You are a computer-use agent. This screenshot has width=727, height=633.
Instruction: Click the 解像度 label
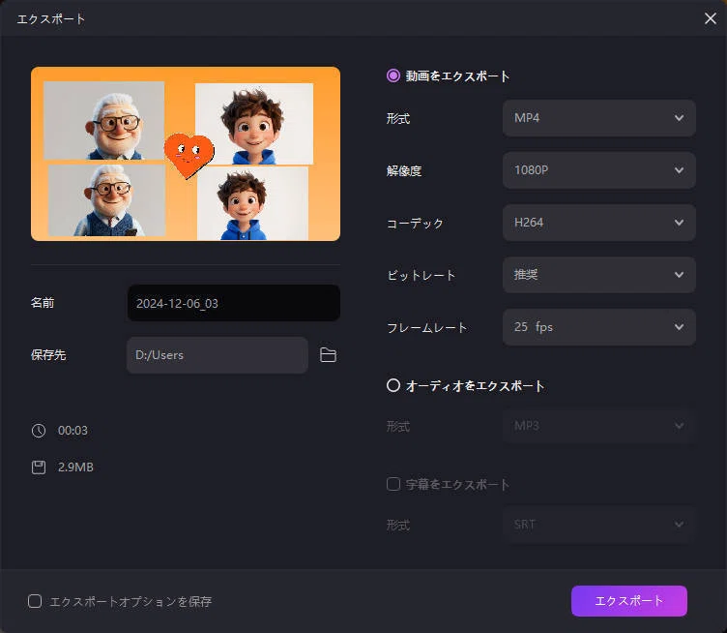404,170
